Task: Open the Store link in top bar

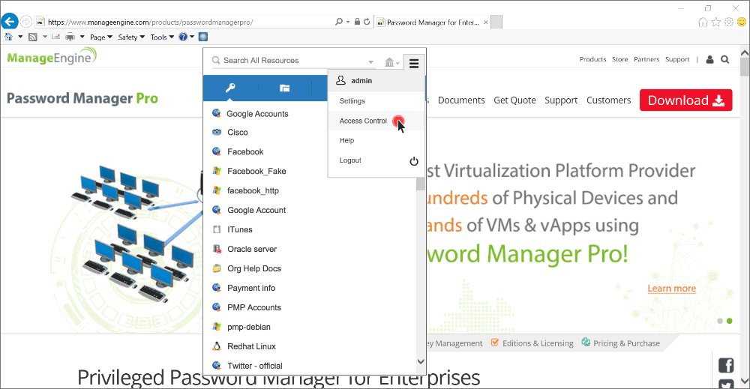Action: tap(620, 59)
